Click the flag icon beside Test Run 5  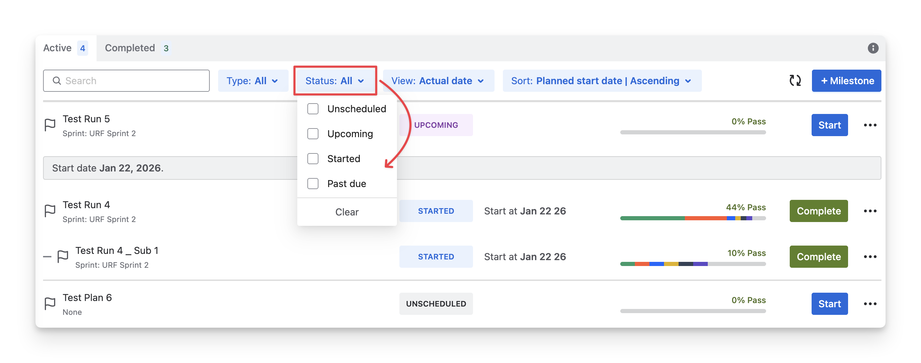(50, 125)
